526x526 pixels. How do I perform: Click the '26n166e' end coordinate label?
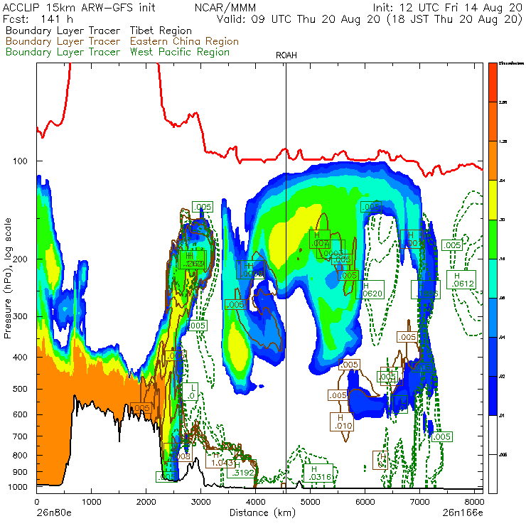[463, 513]
